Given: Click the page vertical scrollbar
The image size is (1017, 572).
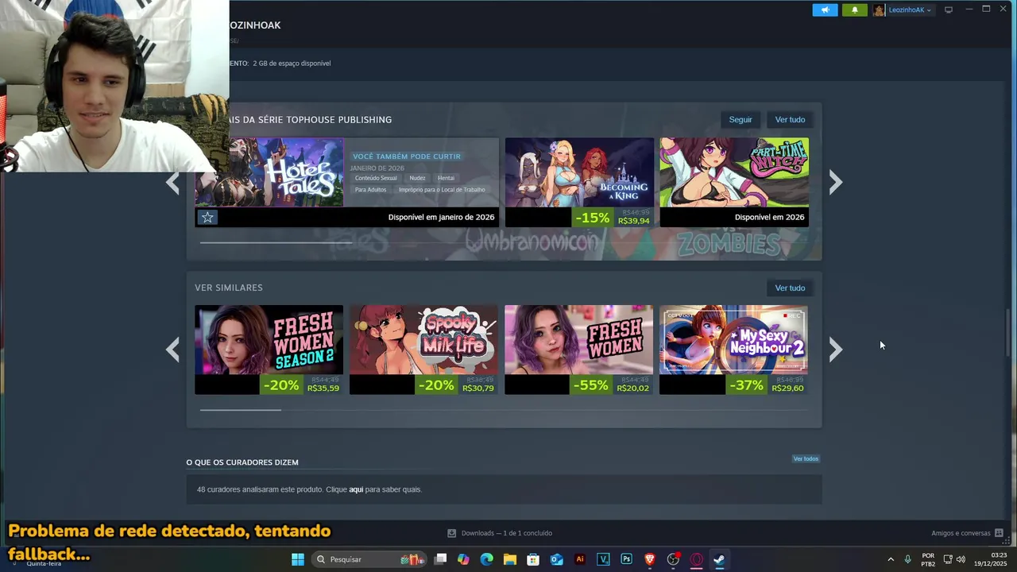Looking at the screenshot, I should [1009, 332].
